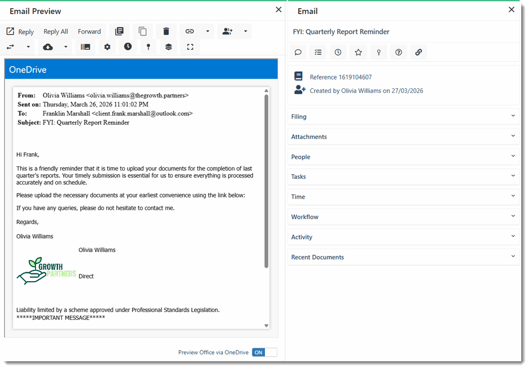Click the person icon beside Created by

300,89
